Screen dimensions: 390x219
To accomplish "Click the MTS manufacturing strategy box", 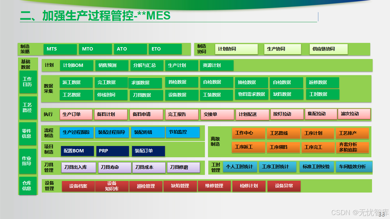I will pos(60,49).
